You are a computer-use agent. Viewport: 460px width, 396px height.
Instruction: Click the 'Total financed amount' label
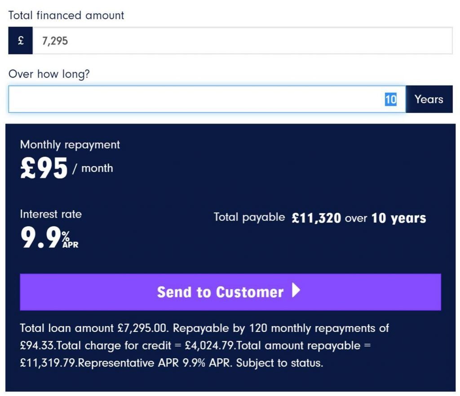[x=66, y=15]
